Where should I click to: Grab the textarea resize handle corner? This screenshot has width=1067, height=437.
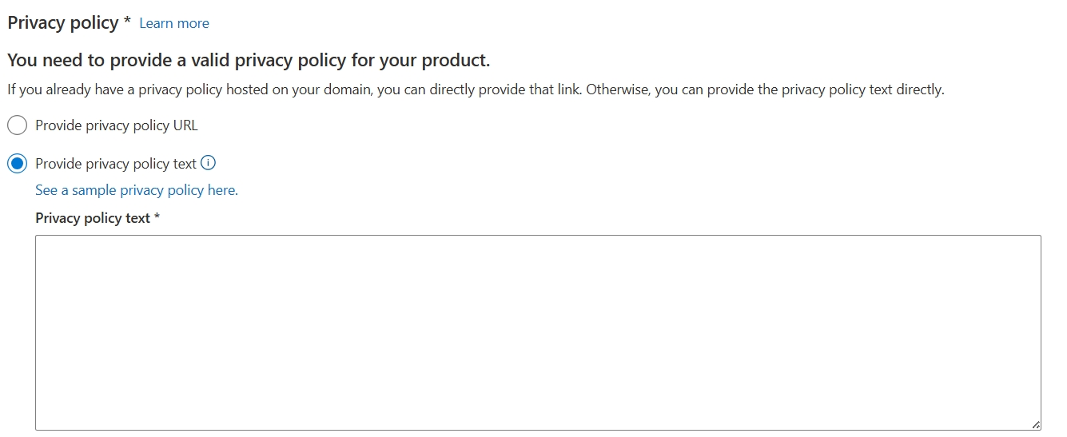coord(1035,424)
